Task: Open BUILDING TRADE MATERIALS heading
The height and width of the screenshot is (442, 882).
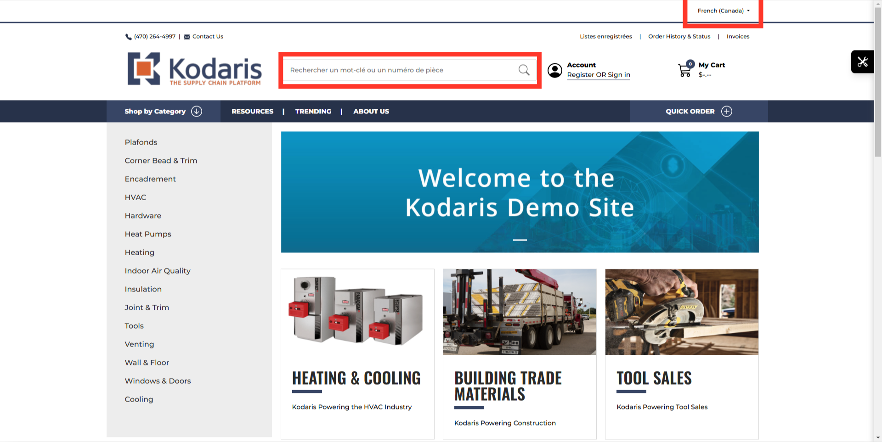Action: [508, 386]
